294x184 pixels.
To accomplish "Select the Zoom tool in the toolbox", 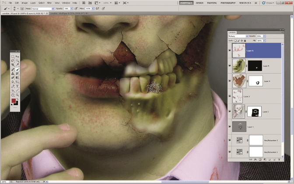I will [x=17, y=95].
